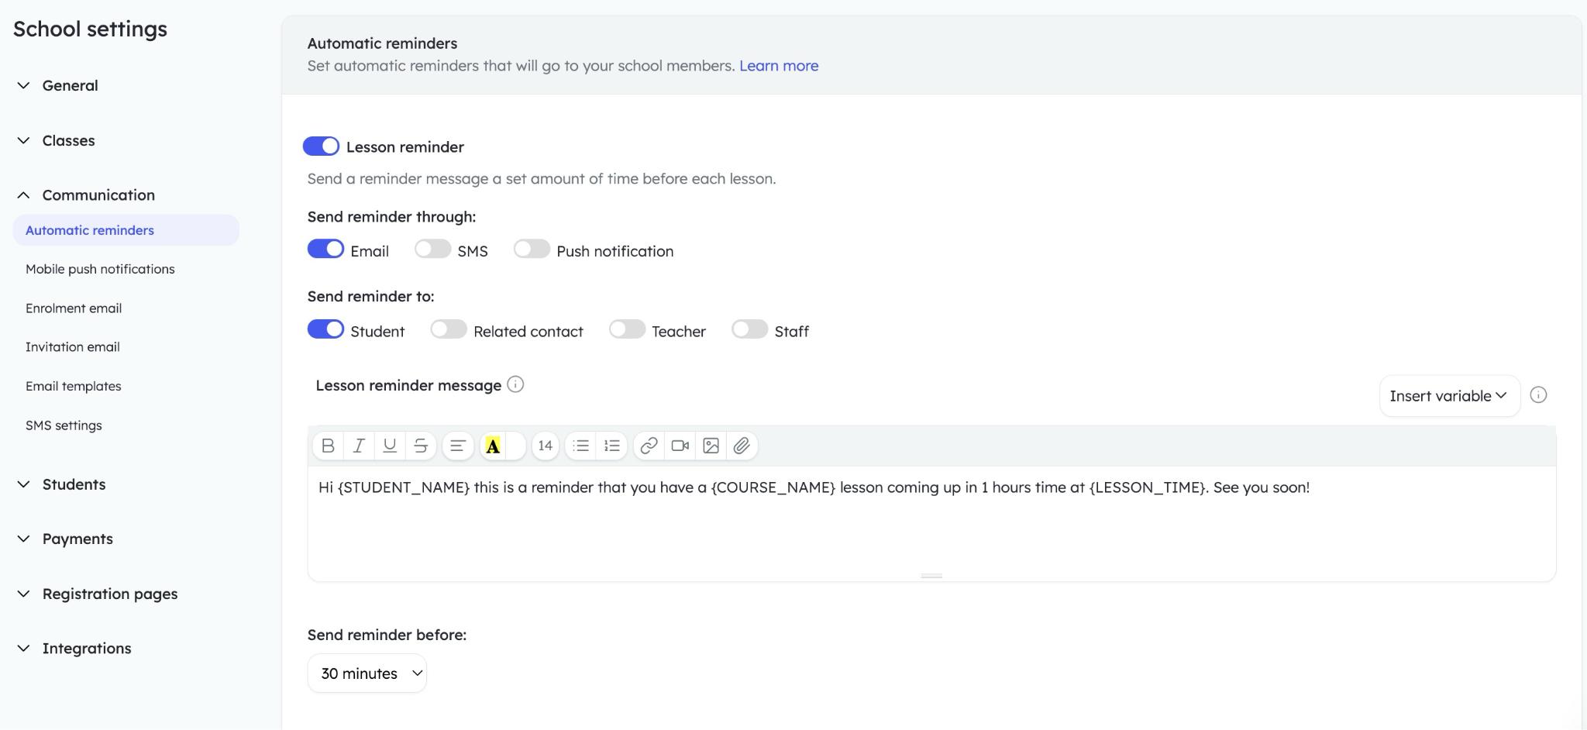Open the text alignment options
The width and height of the screenshot is (1587, 730).
(458, 446)
